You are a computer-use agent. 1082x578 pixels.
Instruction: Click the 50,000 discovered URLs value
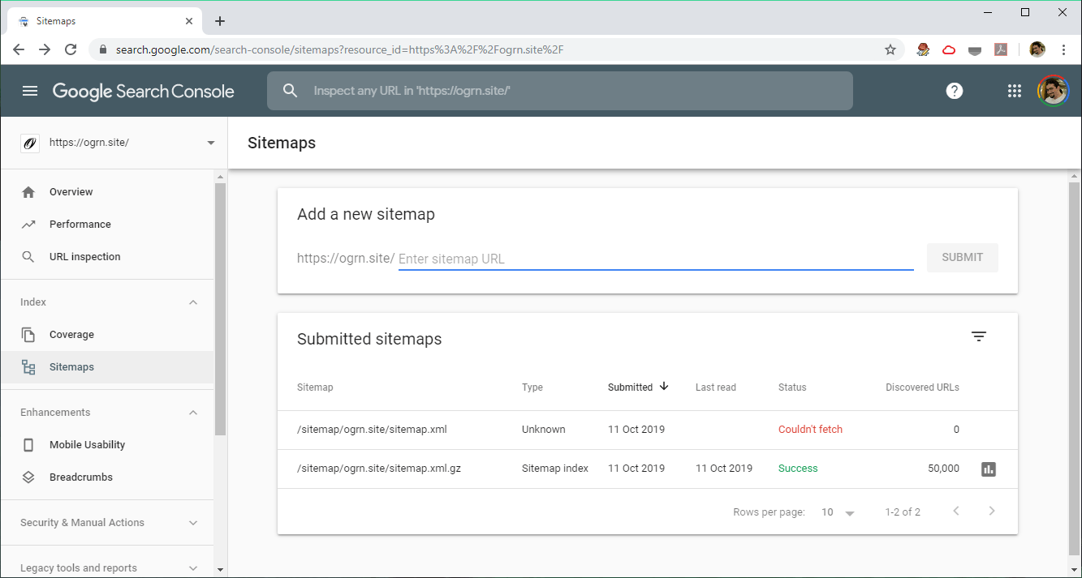[x=944, y=469]
